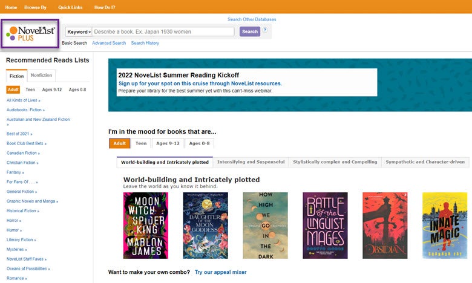Open Daughter of the Moon Goddess cover
This screenshot has width=472, height=283.
click(205, 226)
